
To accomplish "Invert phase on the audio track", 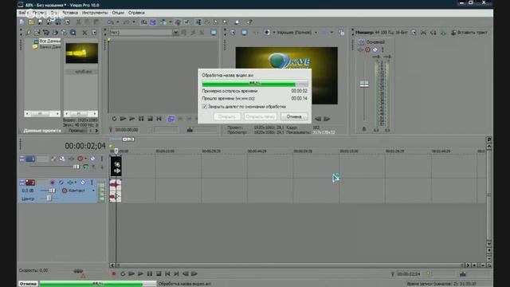I will click(x=61, y=183).
